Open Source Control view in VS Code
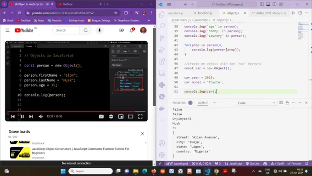The image size is (312, 176). [162, 38]
